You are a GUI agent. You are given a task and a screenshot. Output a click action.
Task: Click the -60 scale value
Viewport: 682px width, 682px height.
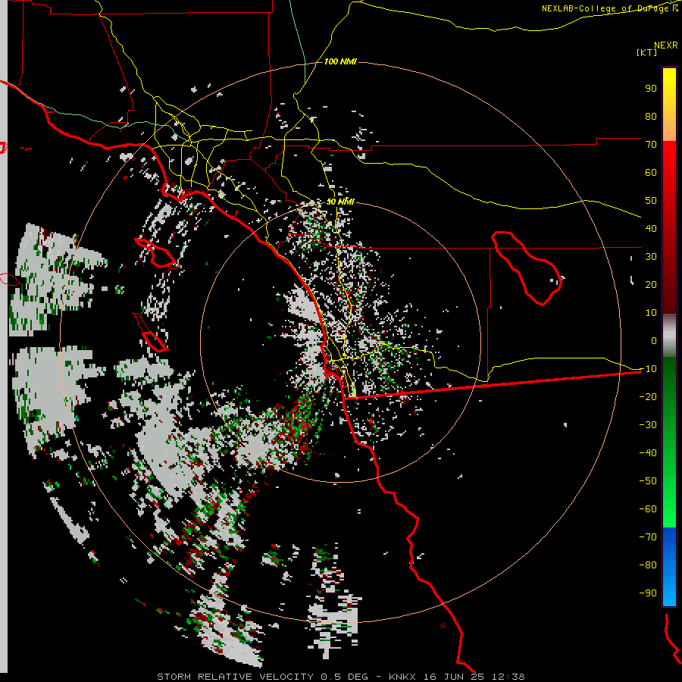tap(648, 509)
